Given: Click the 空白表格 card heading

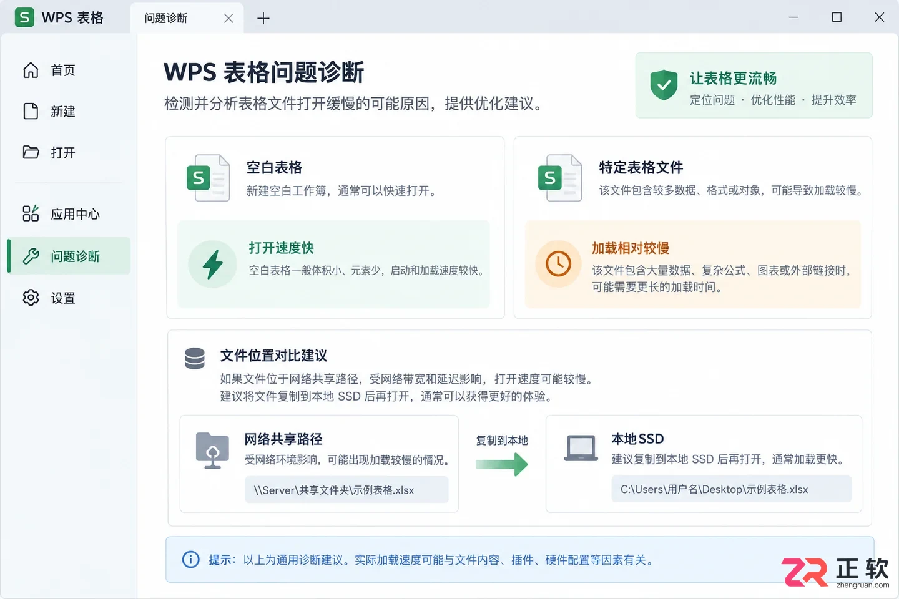Looking at the screenshot, I should tap(274, 167).
